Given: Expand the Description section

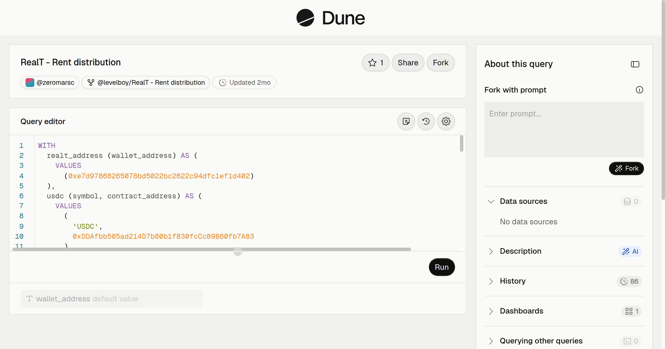Looking at the screenshot, I should 491,251.
